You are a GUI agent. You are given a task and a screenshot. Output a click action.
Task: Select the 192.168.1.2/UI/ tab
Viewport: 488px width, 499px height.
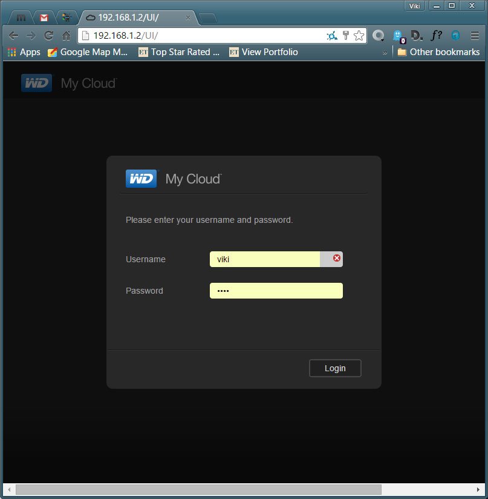(x=137, y=18)
